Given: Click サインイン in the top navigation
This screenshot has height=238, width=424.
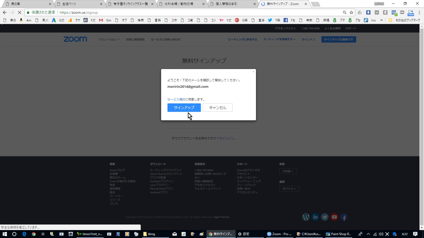Looking at the screenshot, I should point(308,39).
